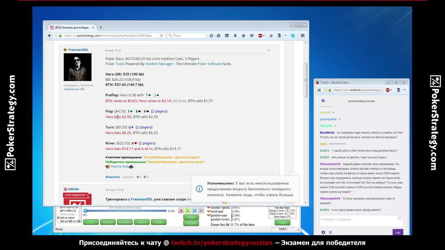Click the FreemanDSL username link
The height and width of the screenshot is (250, 445).
coord(78,50)
